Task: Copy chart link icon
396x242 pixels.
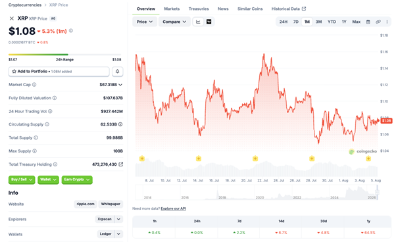Action: 378,22
